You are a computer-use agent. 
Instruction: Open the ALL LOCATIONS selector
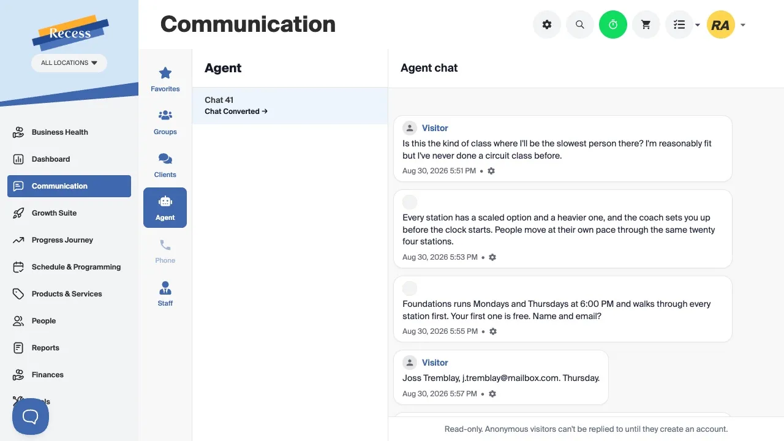coord(69,62)
